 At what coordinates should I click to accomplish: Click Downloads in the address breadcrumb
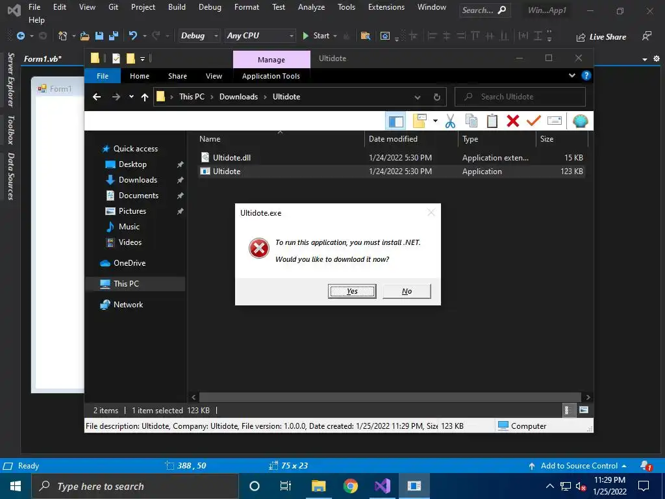coord(238,97)
